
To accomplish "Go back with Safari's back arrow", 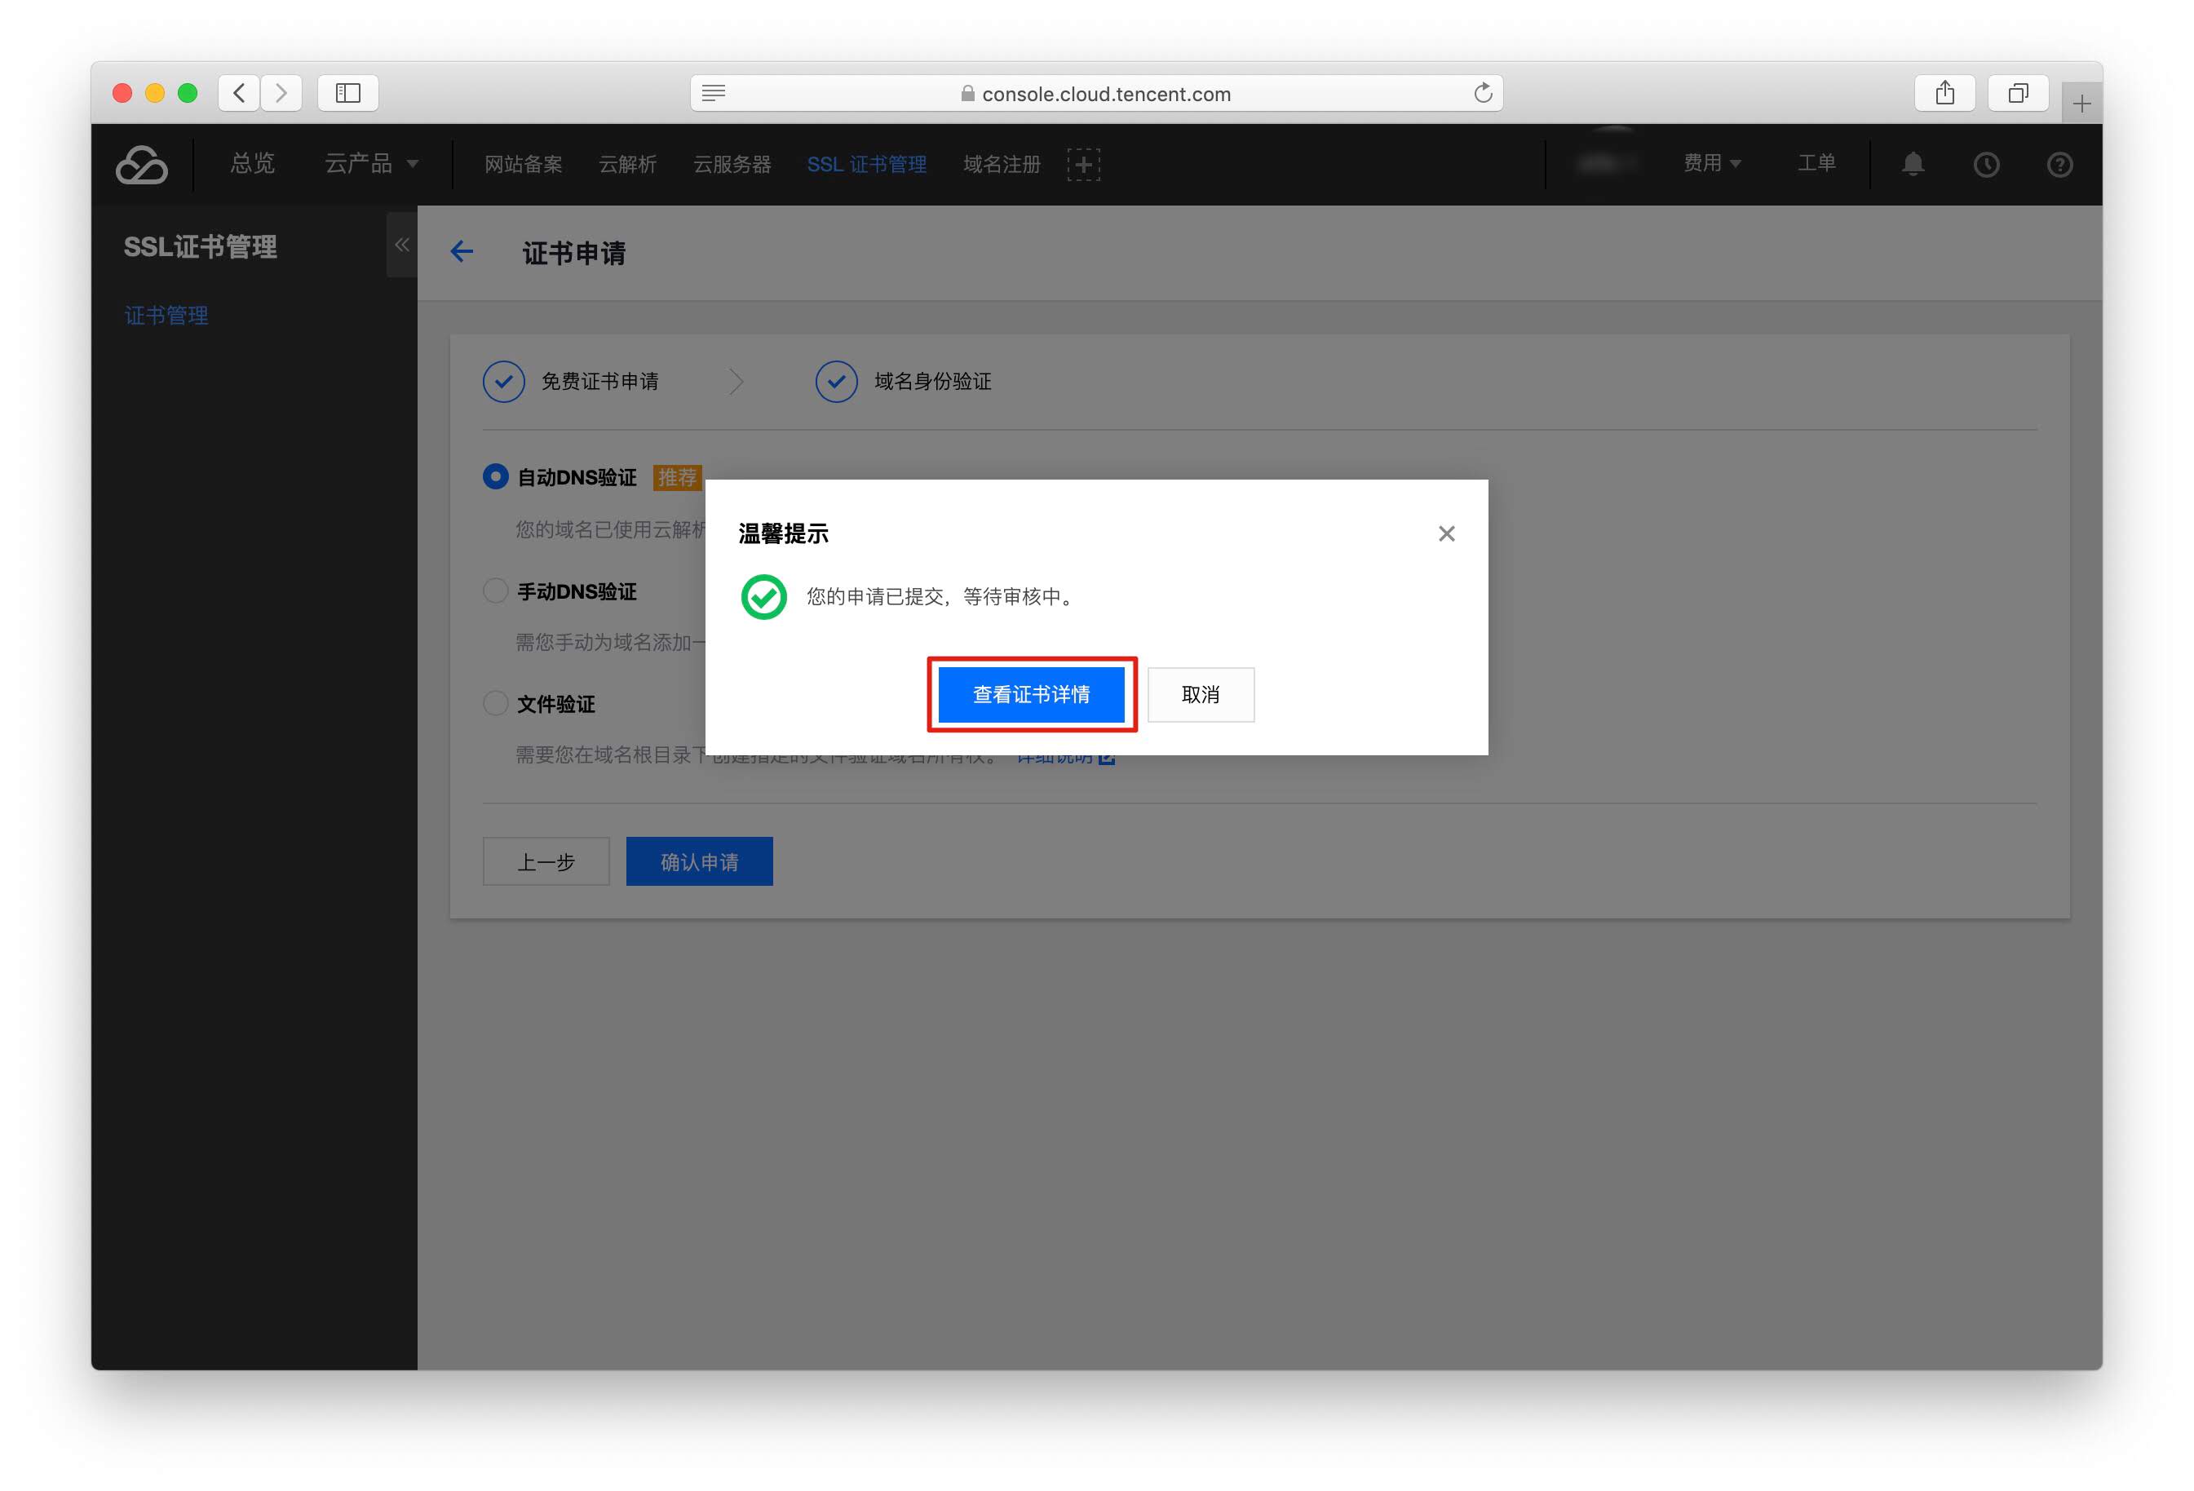I will click(x=239, y=92).
